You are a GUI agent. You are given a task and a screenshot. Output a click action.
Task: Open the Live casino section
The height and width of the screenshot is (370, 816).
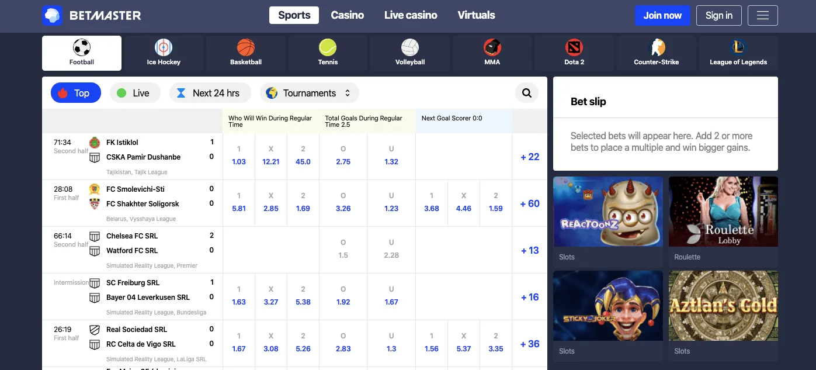coord(410,15)
